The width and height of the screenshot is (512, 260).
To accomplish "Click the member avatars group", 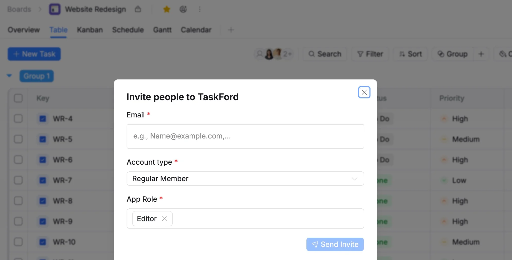I will coord(274,54).
